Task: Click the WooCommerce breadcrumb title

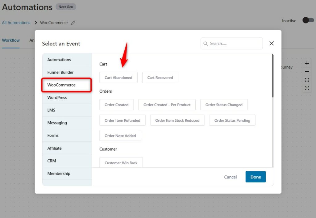Action: (x=54, y=23)
